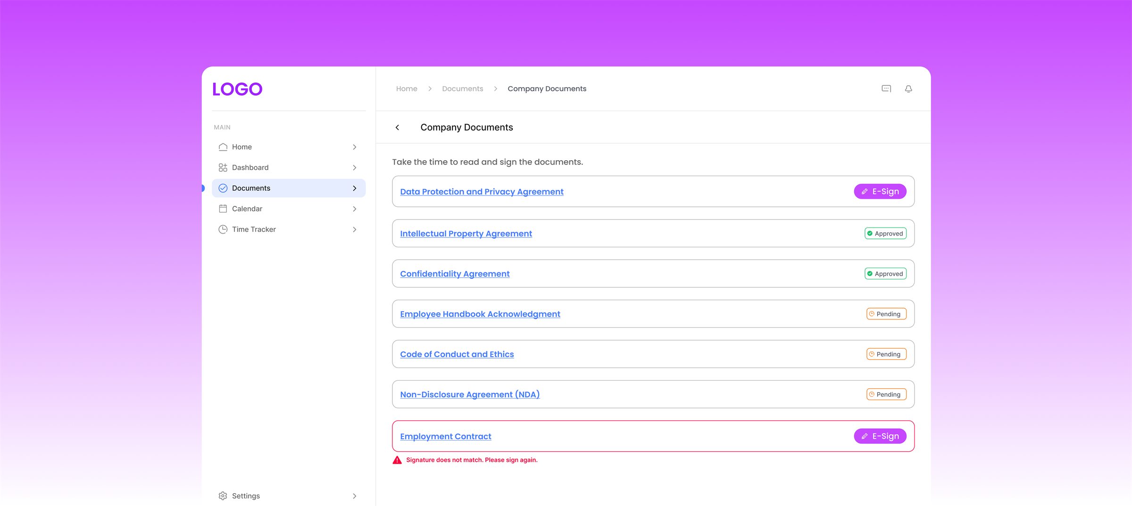
Task: Click Approved badge on Intellectual Property Agreement
Action: pos(886,234)
